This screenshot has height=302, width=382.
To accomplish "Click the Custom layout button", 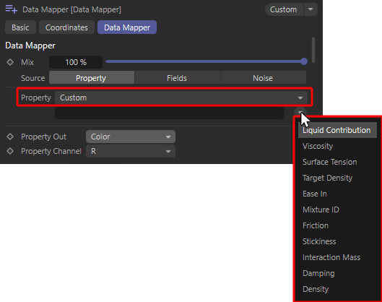I will pos(284,9).
